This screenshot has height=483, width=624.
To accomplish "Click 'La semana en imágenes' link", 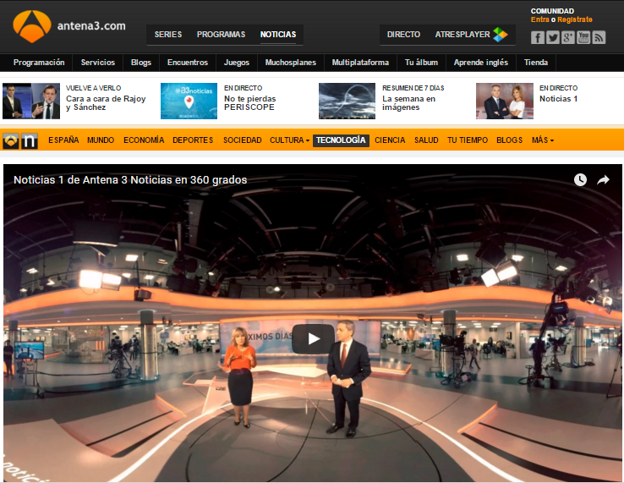I will coord(408,102).
